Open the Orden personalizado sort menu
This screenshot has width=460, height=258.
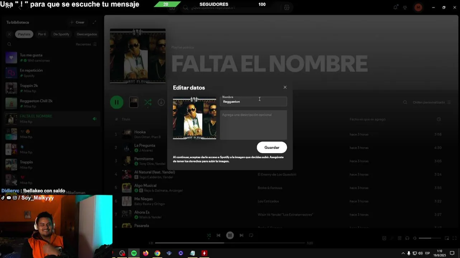pos(431,102)
